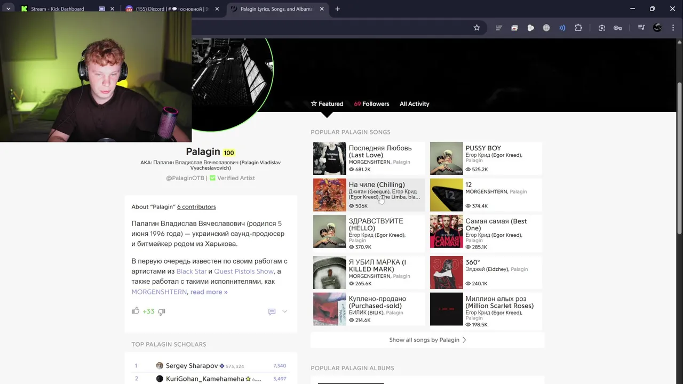The image size is (683, 384).
Task: Click the globe extension icon in toolbar
Action: coord(546,28)
